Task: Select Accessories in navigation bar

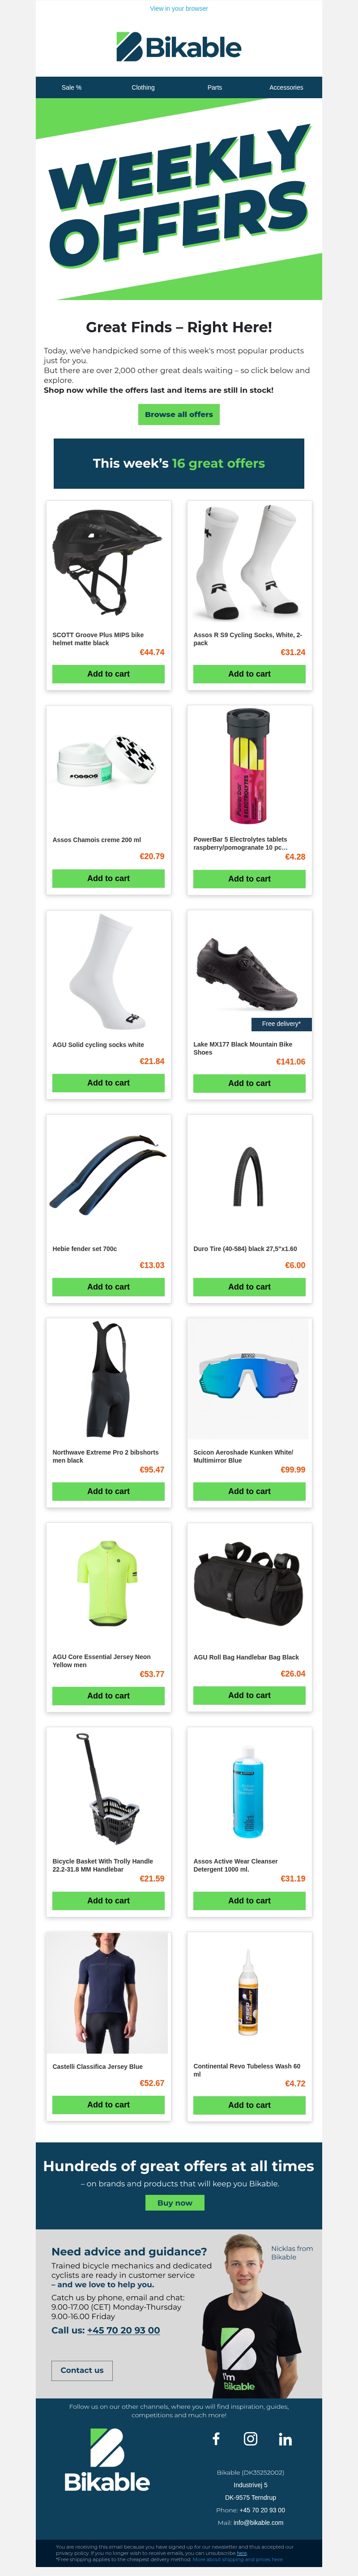Action: click(x=286, y=87)
